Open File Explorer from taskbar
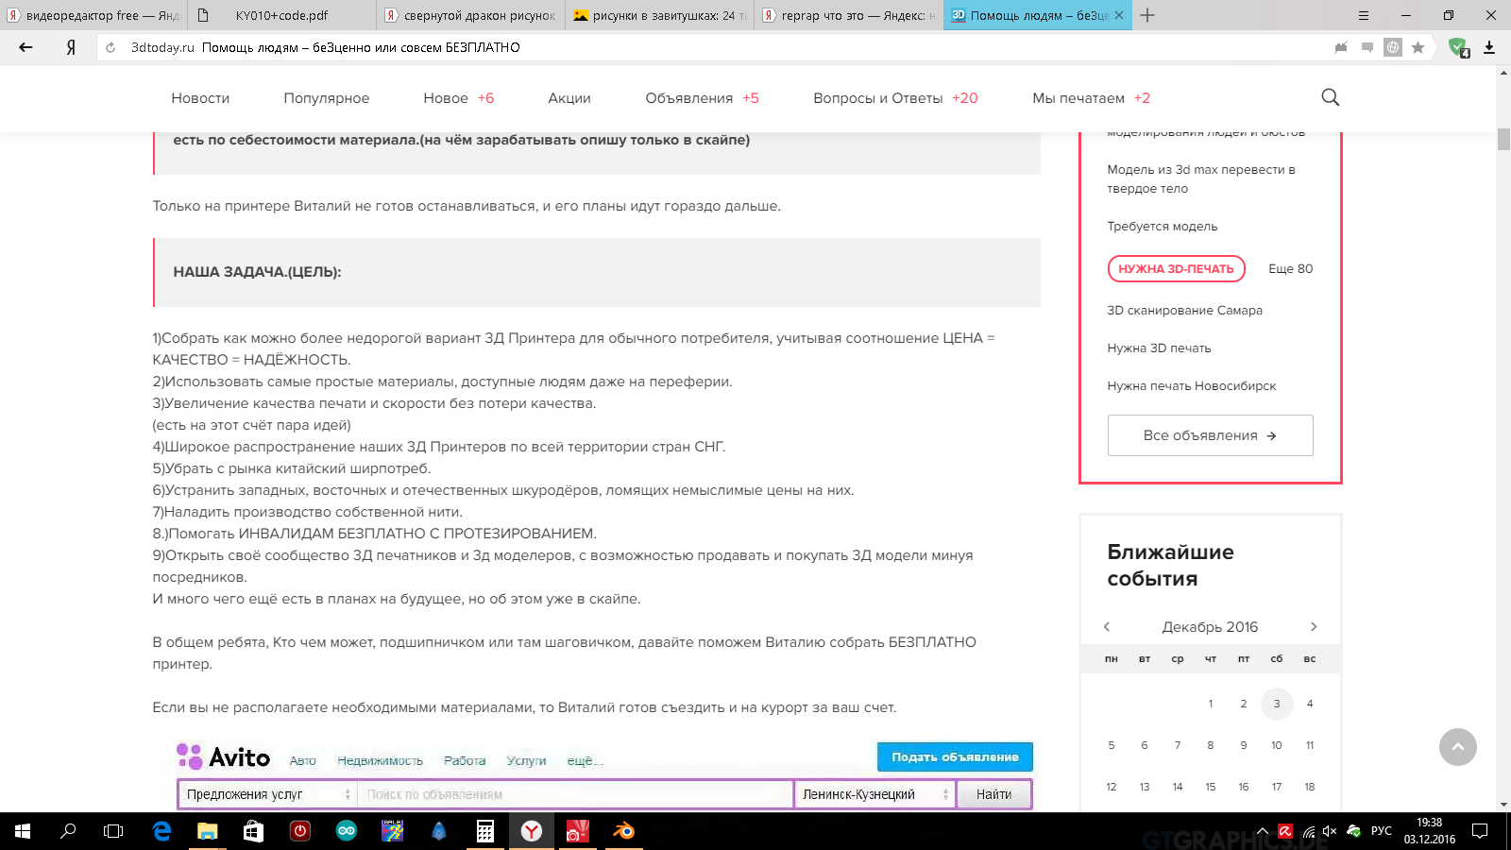The image size is (1511, 850). coord(207,831)
